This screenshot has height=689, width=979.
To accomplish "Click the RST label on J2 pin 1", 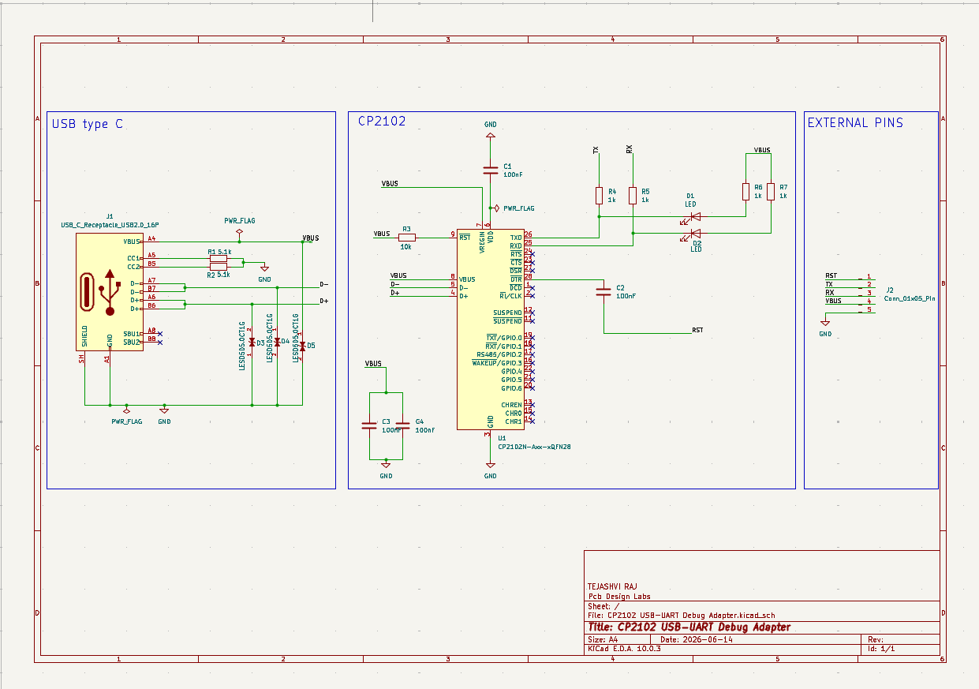I will tap(831, 276).
